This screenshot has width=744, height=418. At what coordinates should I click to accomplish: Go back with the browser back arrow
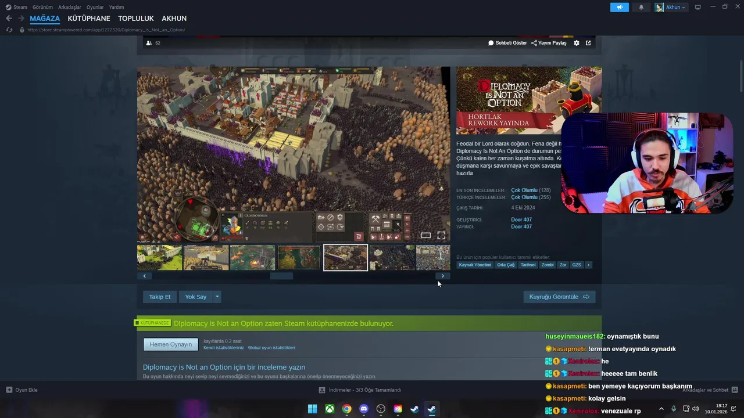tap(9, 18)
